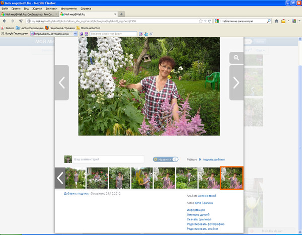Click the browser forward arrow
302x235 pixels.
[13, 21]
